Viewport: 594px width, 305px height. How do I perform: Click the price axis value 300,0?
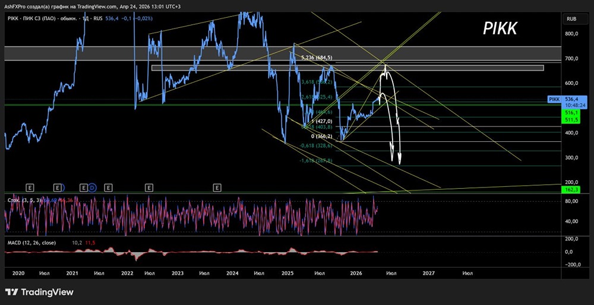pos(571,158)
